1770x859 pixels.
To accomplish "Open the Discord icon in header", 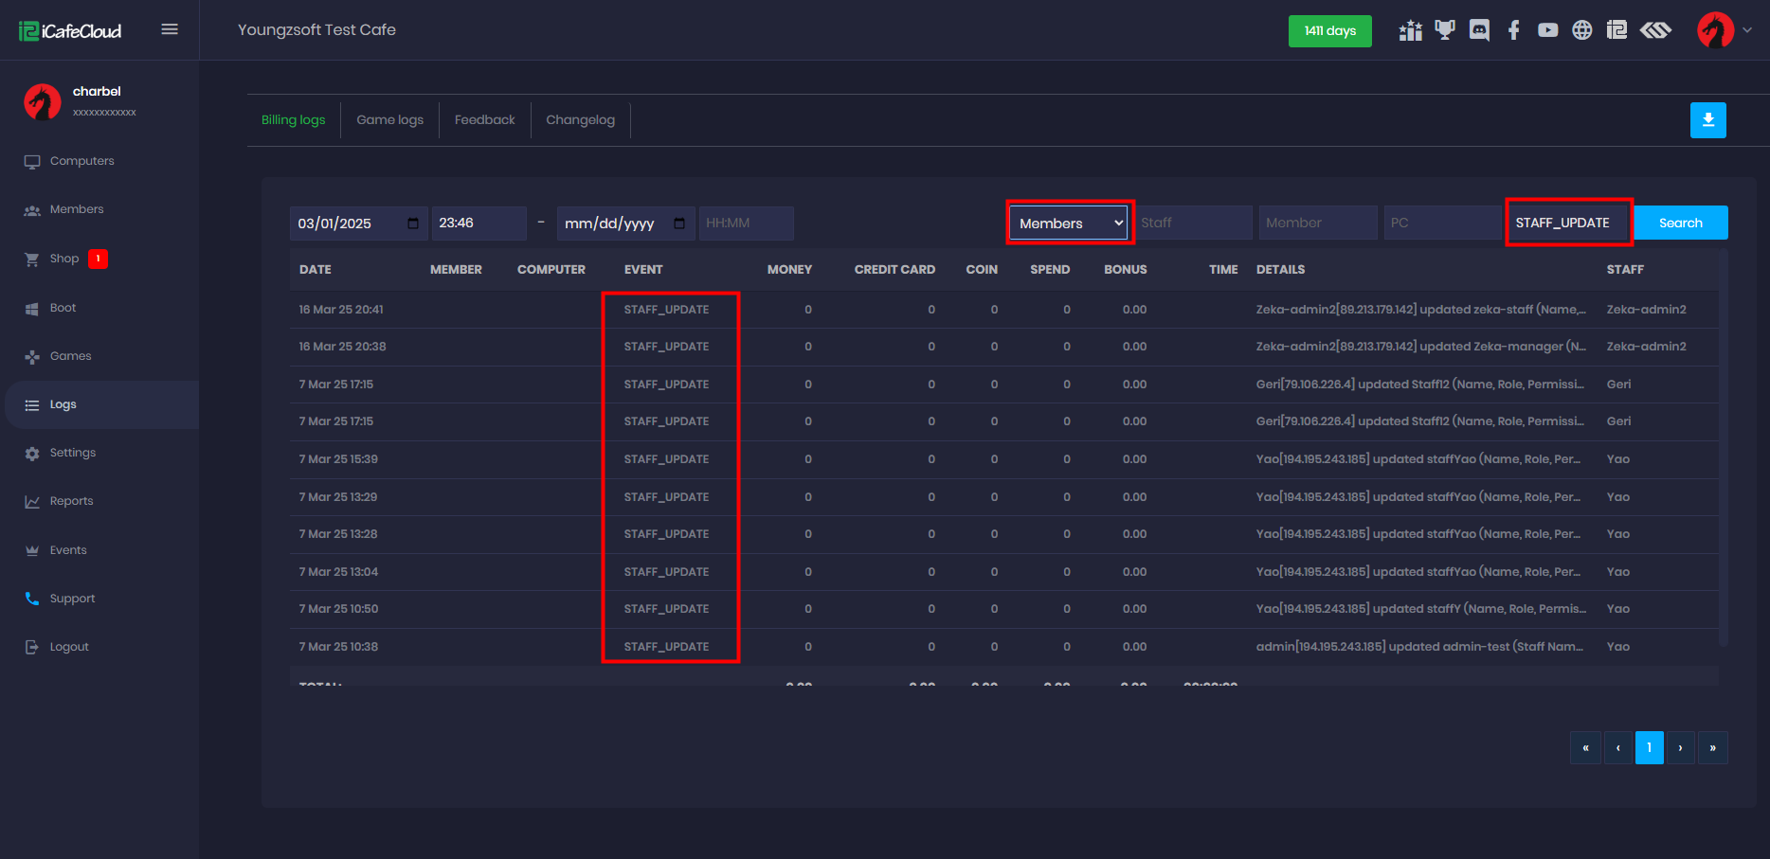I will click(x=1479, y=30).
